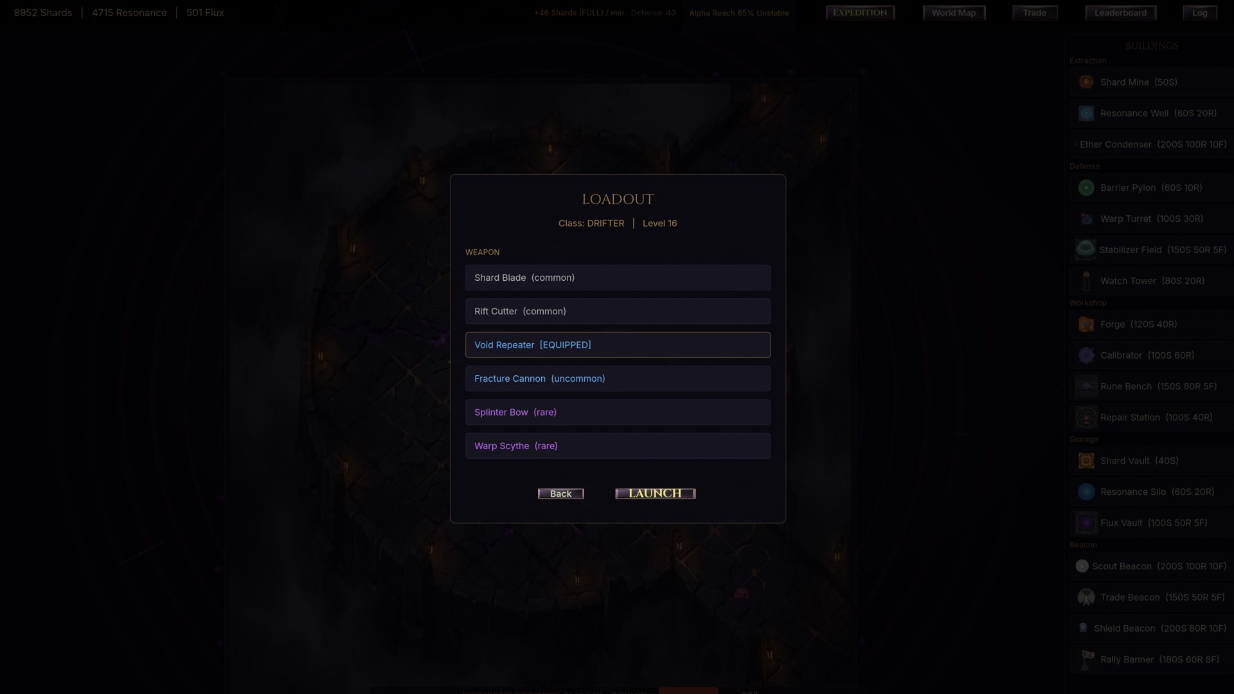Click the Shard Mine building icon
The height and width of the screenshot is (694, 1234).
[1086, 82]
